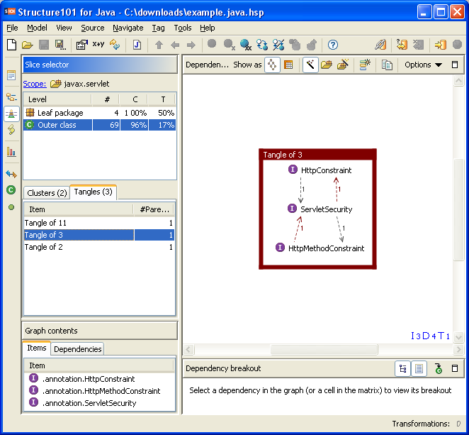469x435 pixels.
Task: Click the copy pages icon in dependency toolbar
Action: [387, 65]
